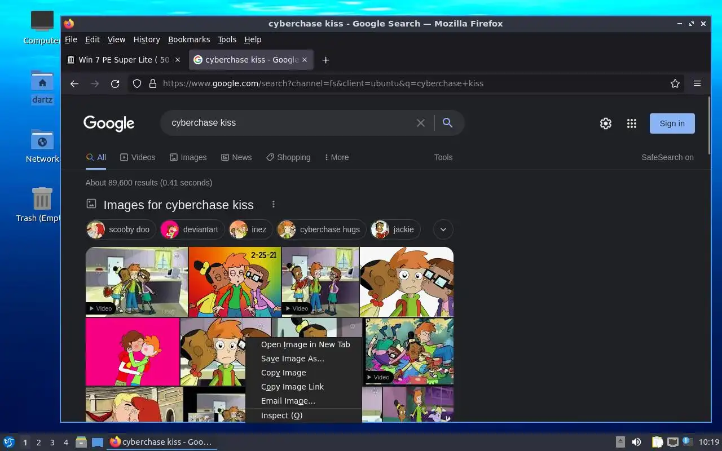Choose Copy Image from the context menu
The height and width of the screenshot is (451, 722).
point(303,373)
